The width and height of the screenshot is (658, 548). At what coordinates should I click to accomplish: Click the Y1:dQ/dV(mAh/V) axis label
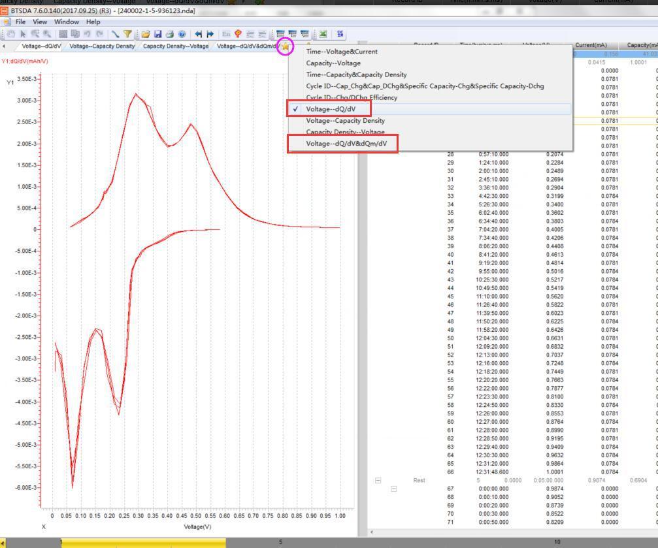25,61
